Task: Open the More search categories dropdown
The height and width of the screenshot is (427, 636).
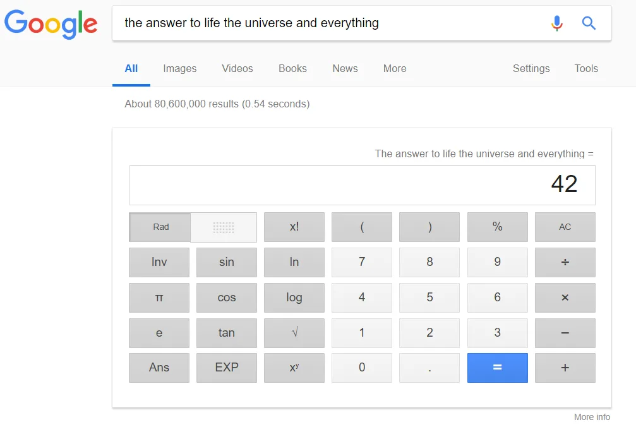Action: [x=394, y=68]
